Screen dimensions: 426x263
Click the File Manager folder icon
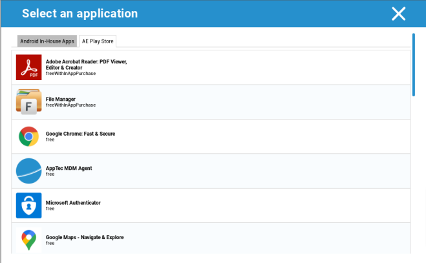[x=28, y=102]
